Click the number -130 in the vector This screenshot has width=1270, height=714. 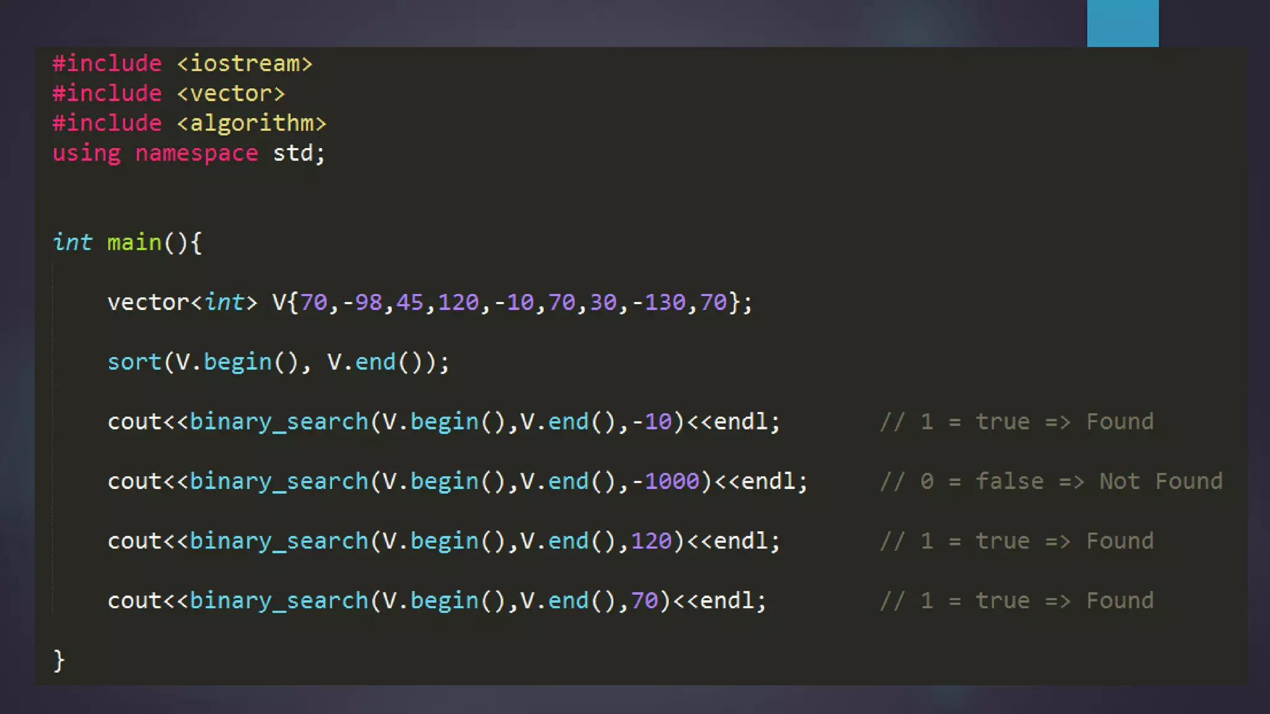coord(659,302)
